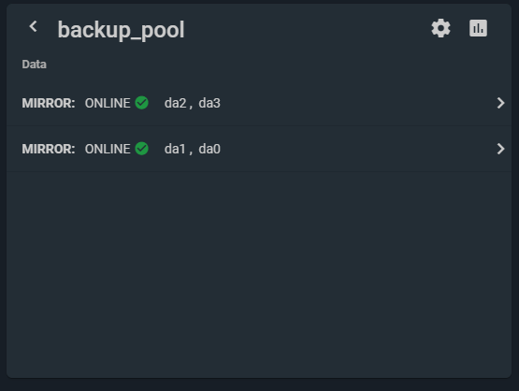The width and height of the screenshot is (519, 391).
Task: Click empty area of the pool card
Action: point(259,275)
